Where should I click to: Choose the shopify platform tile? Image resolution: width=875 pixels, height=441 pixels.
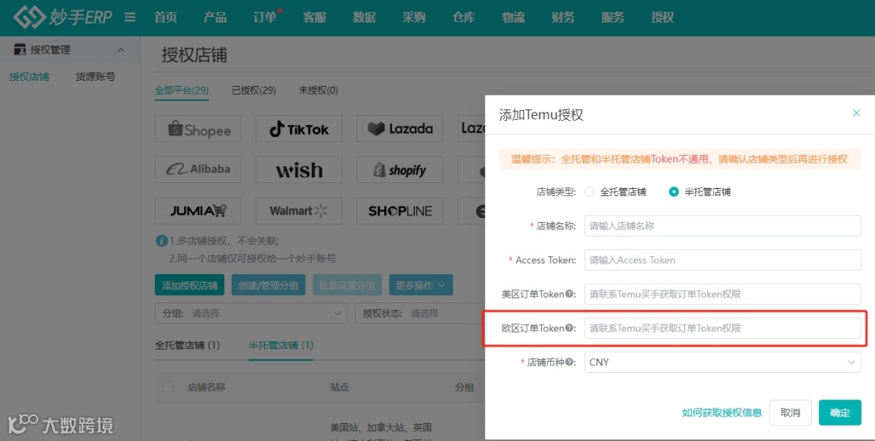[399, 169]
